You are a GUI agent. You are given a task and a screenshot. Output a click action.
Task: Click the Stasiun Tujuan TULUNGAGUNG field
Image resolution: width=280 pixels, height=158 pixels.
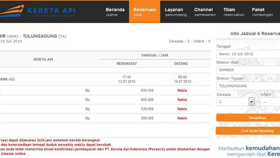[x=248, y=86]
